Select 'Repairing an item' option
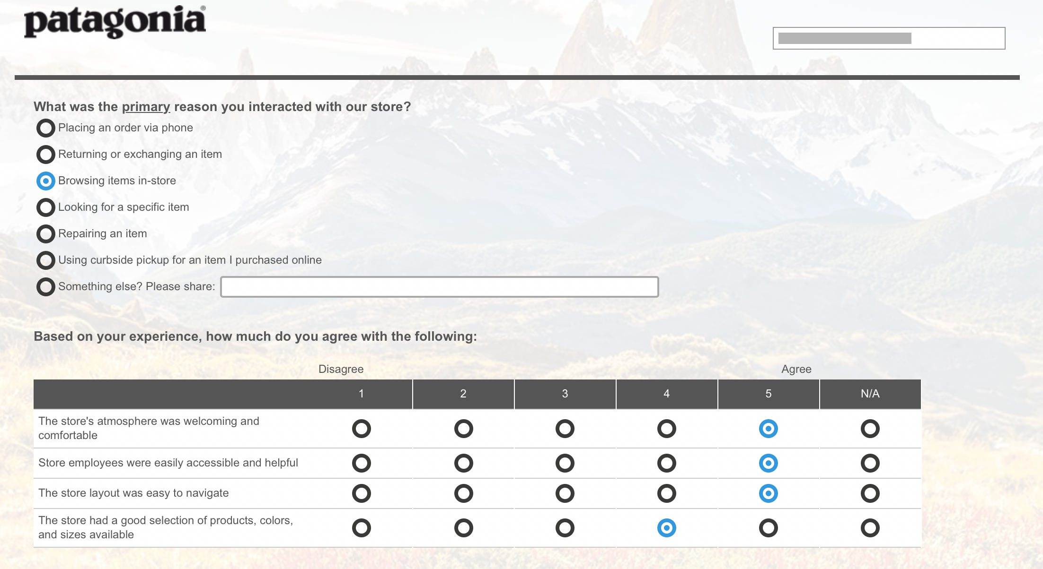The image size is (1043, 569). (46, 234)
